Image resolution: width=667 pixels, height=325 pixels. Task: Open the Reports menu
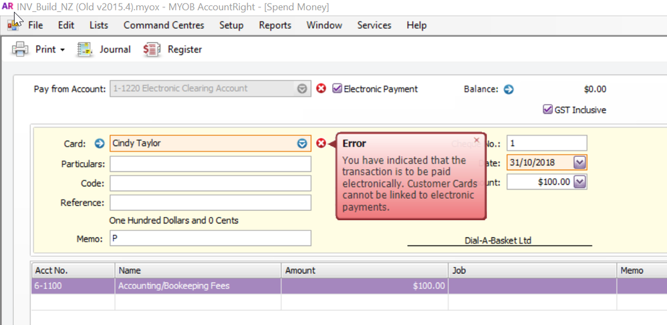[275, 25]
